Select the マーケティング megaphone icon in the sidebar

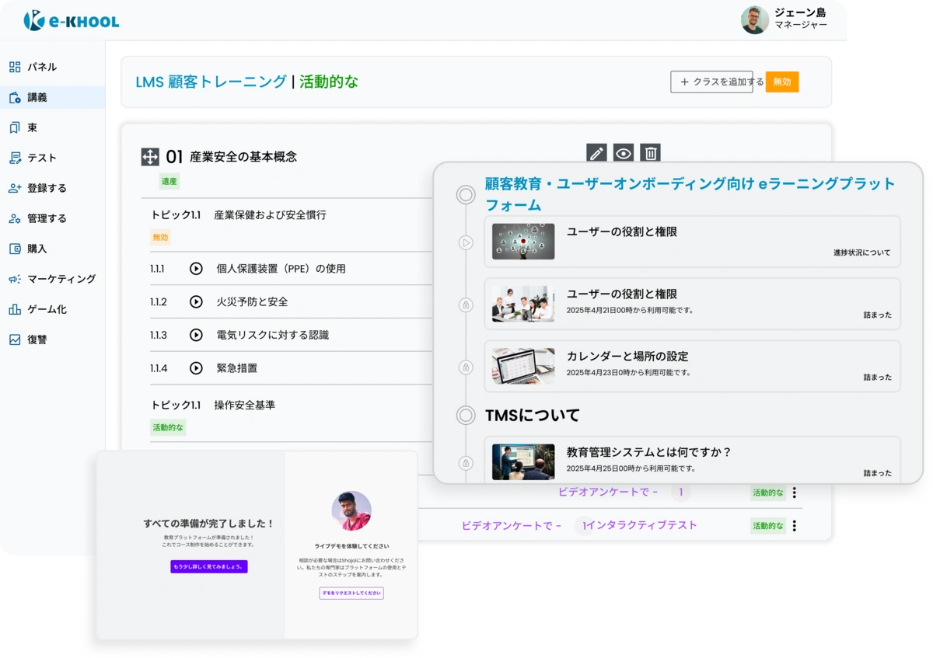pos(13,279)
